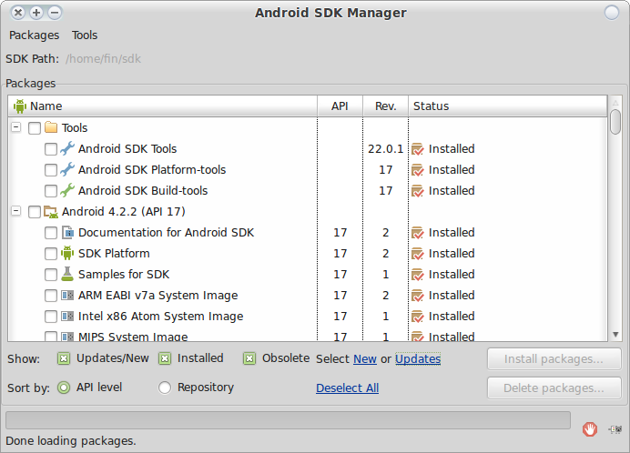Click the Android icon in the Name header
Image resolution: width=630 pixels, height=453 pixels.
pos(20,106)
